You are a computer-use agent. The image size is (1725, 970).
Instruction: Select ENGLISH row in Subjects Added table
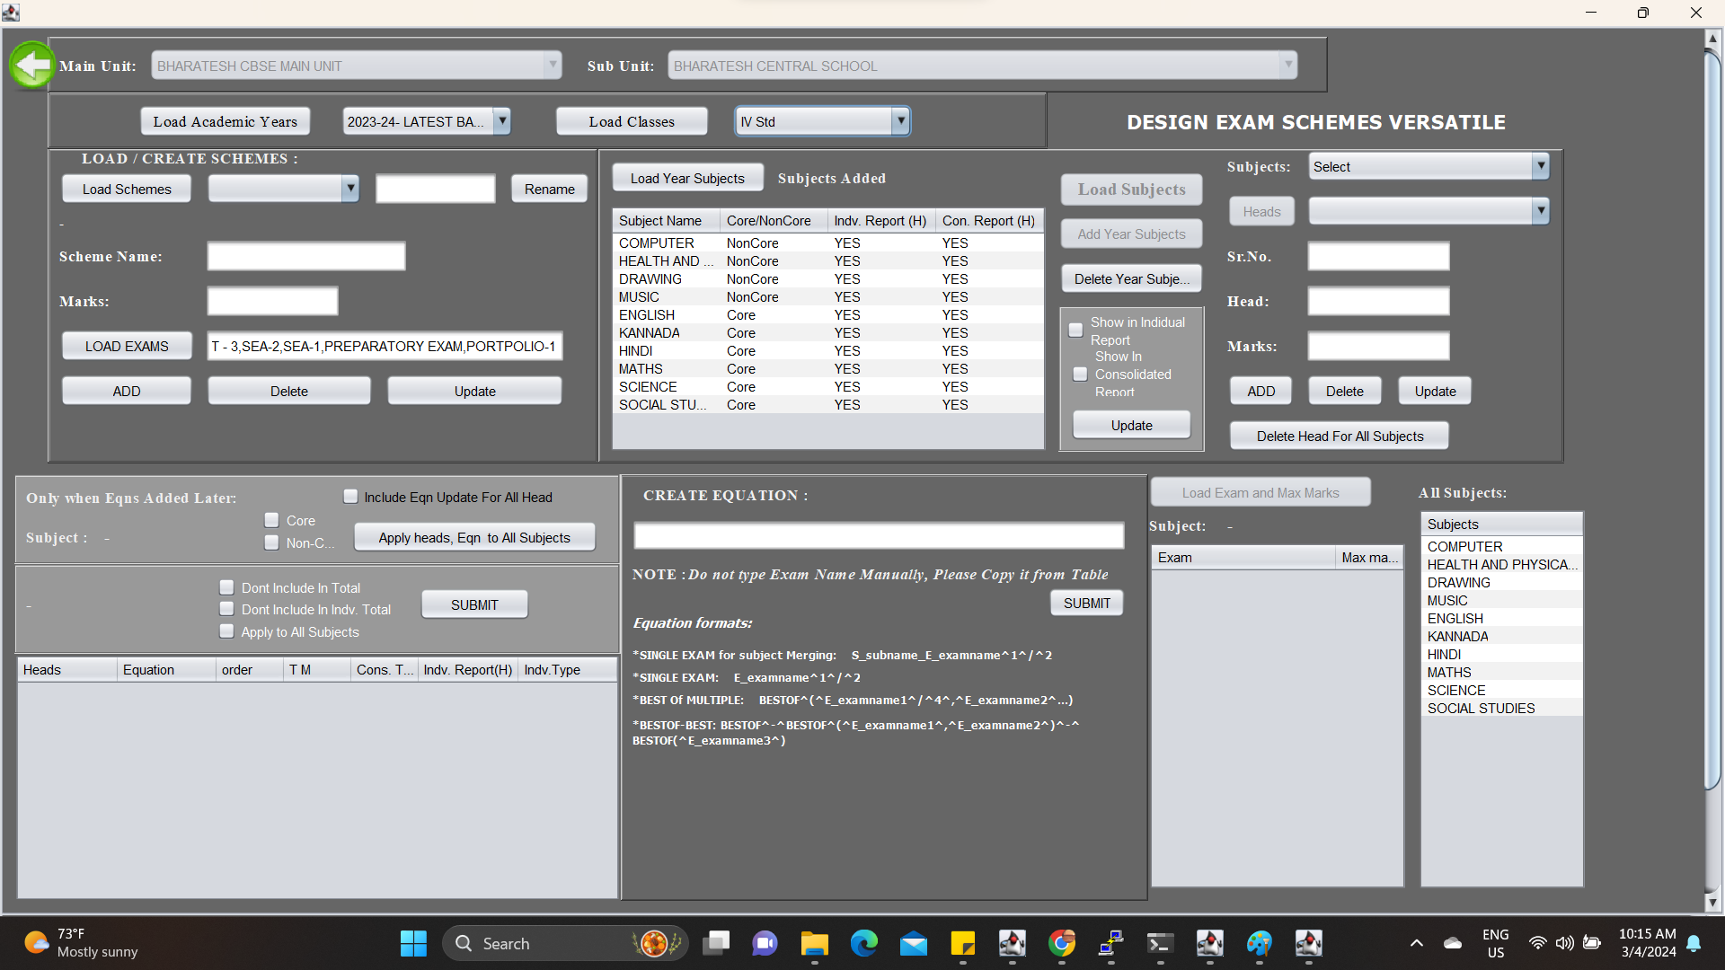tap(647, 315)
